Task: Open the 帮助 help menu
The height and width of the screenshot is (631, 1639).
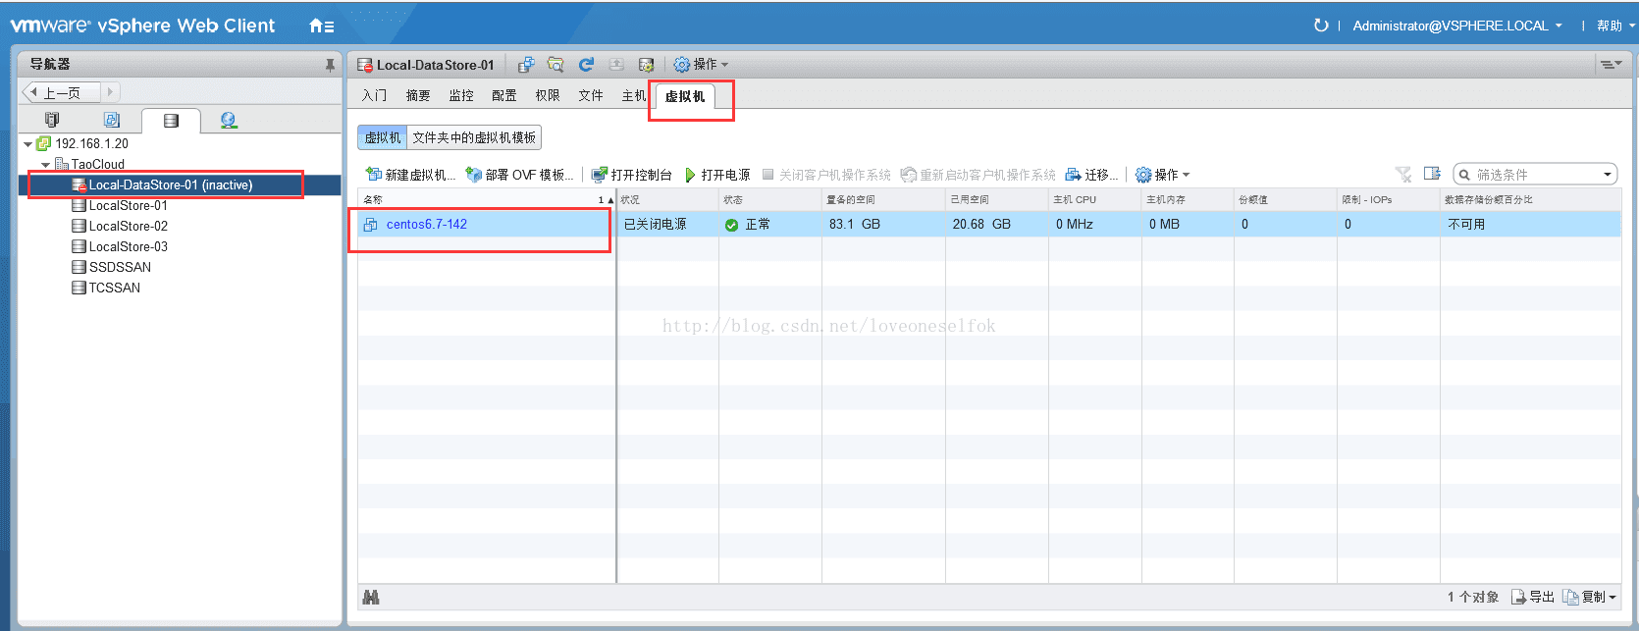Action: (1614, 26)
